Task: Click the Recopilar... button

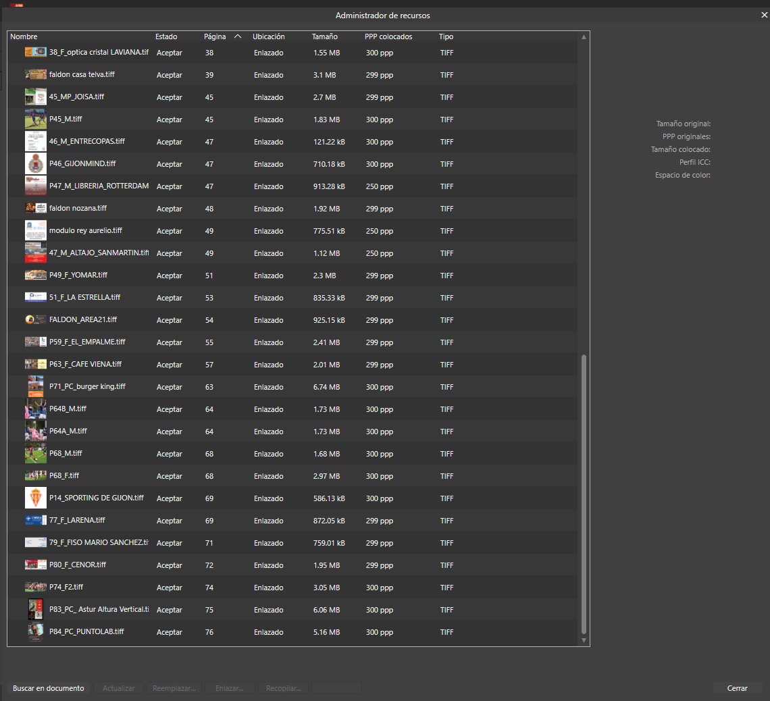Action: coord(284,688)
